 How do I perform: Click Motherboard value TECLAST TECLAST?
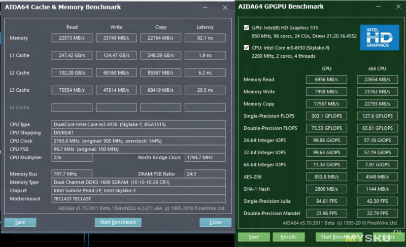139,199
